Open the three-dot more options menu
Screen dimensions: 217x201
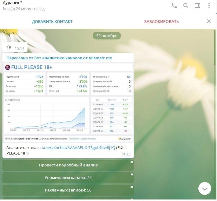209,6
